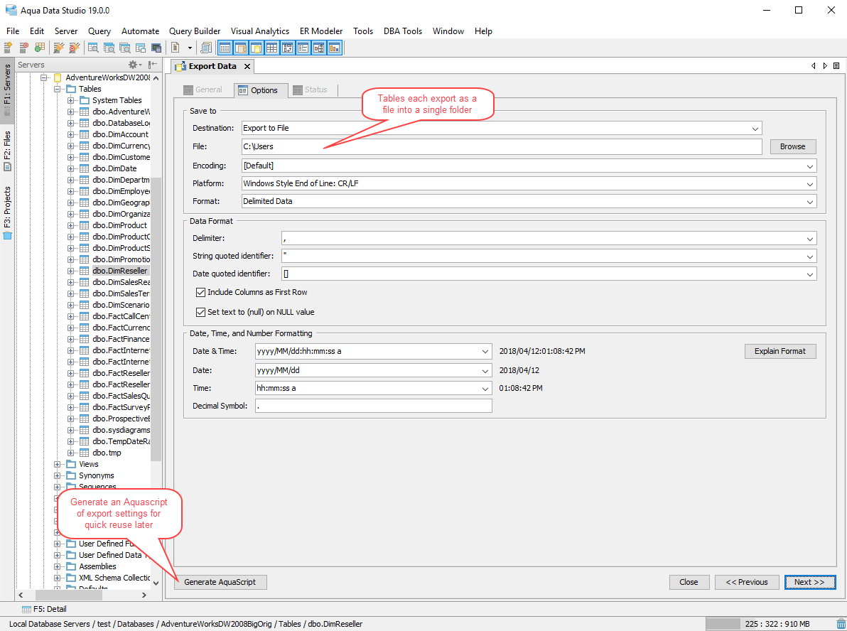Open the Date quoted identifier dropdown
This screenshot has width=847, height=631.
coord(810,274)
